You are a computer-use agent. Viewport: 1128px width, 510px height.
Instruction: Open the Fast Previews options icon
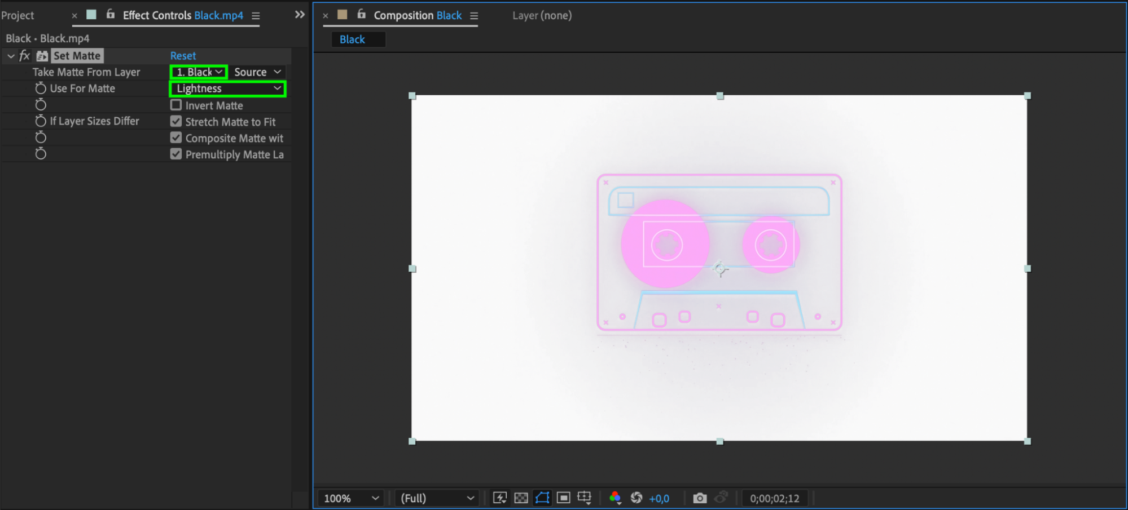coord(499,498)
